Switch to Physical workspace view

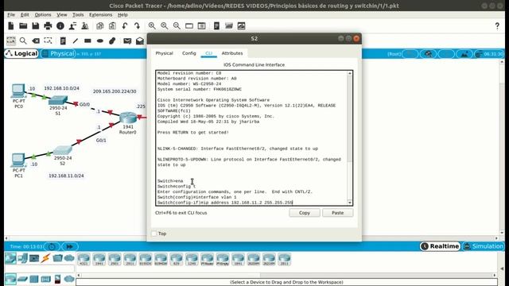tap(58, 53)
